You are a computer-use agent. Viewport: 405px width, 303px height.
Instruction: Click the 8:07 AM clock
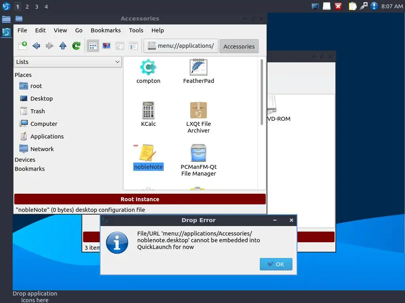point(392,6)
